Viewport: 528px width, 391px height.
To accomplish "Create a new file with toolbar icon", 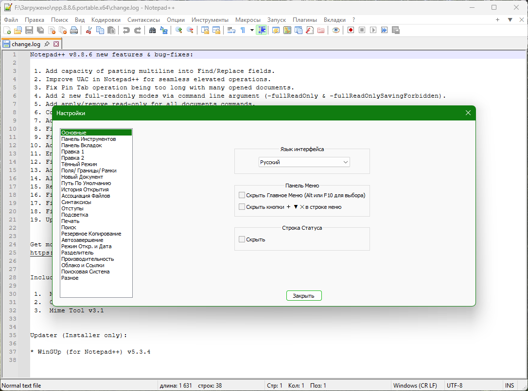I will click(7, 30).
